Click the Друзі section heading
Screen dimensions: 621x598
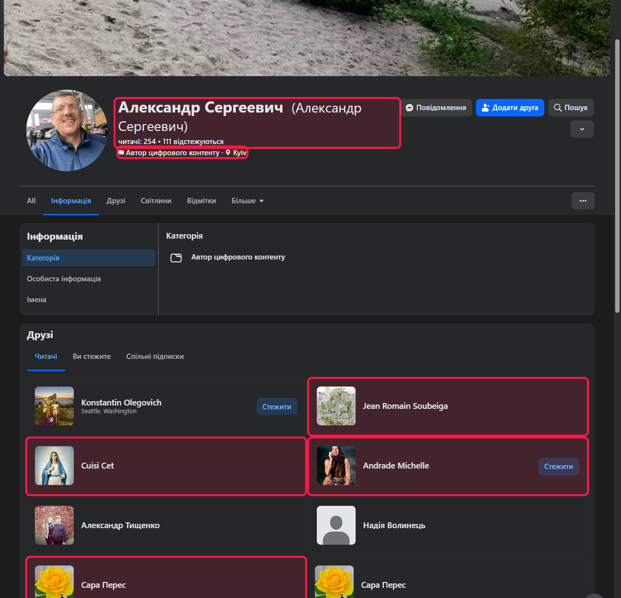tap(40, 335)
